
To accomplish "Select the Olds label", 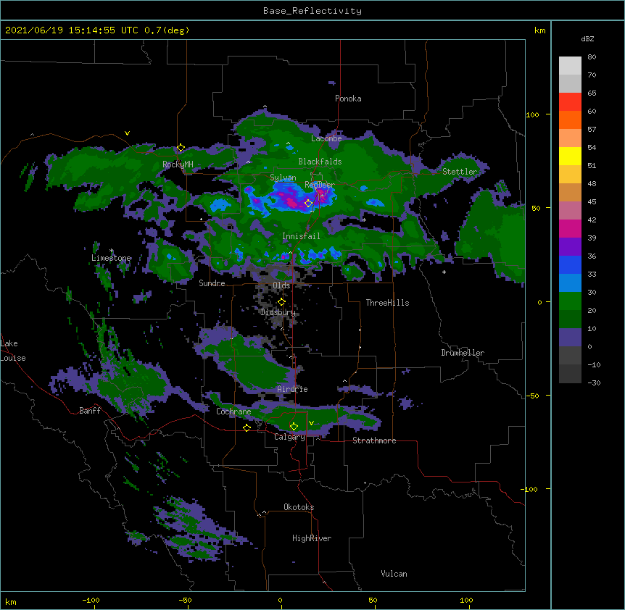I will point(281,285).
